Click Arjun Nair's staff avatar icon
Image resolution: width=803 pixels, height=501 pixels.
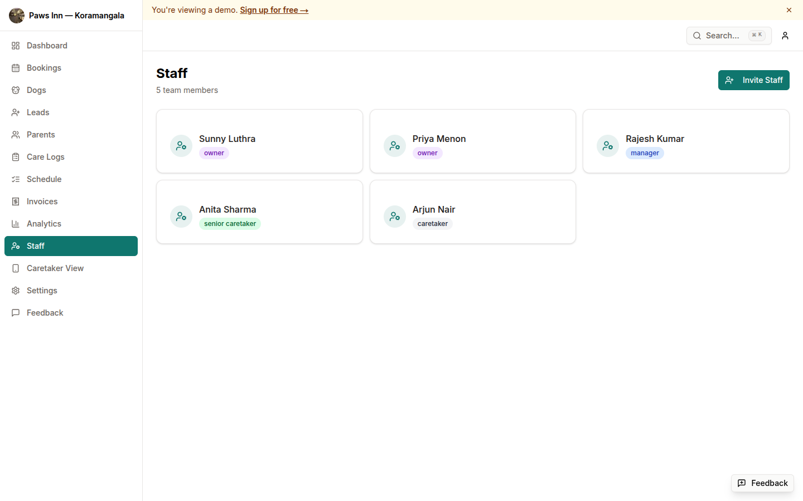point(394,217)
